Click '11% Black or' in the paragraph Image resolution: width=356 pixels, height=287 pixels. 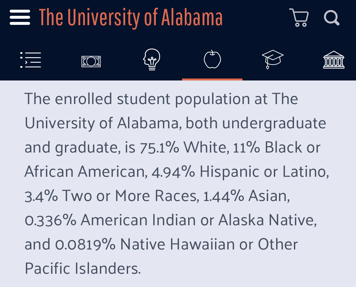click(276, 147)
